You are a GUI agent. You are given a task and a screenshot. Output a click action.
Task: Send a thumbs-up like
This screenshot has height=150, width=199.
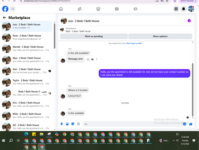point(191,124)
